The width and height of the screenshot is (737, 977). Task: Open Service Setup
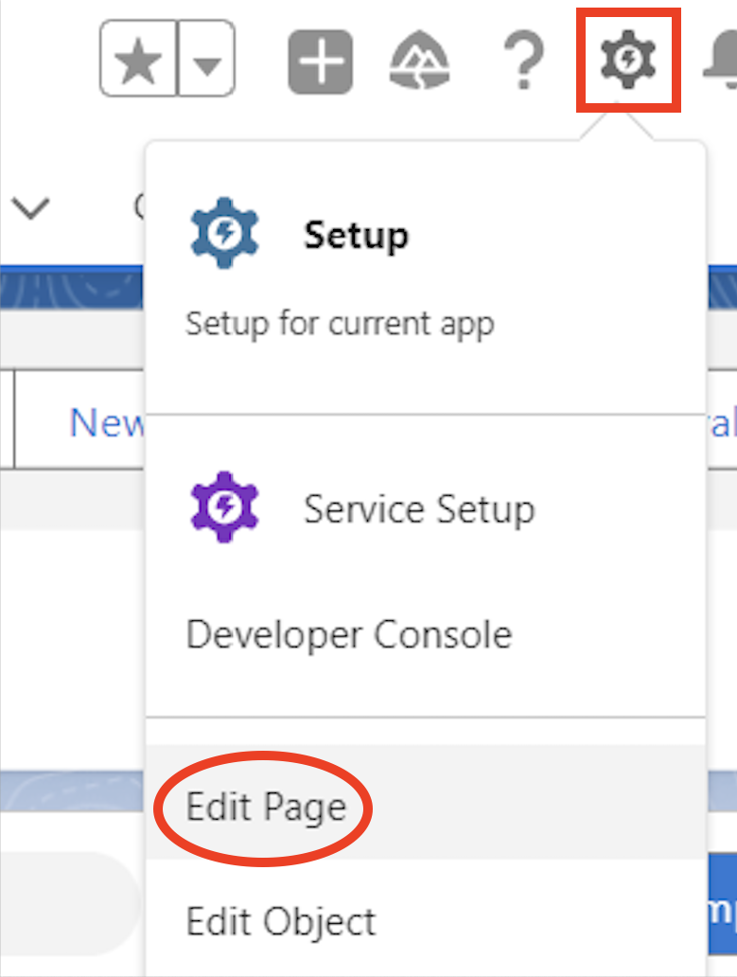click(419, 507)
